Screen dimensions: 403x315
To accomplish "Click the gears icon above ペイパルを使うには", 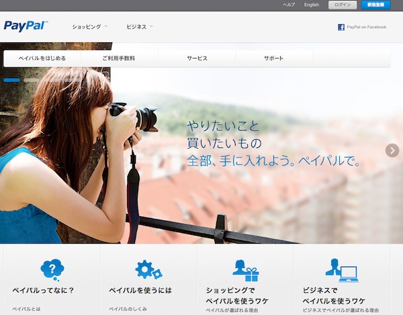I will point(148,270).
